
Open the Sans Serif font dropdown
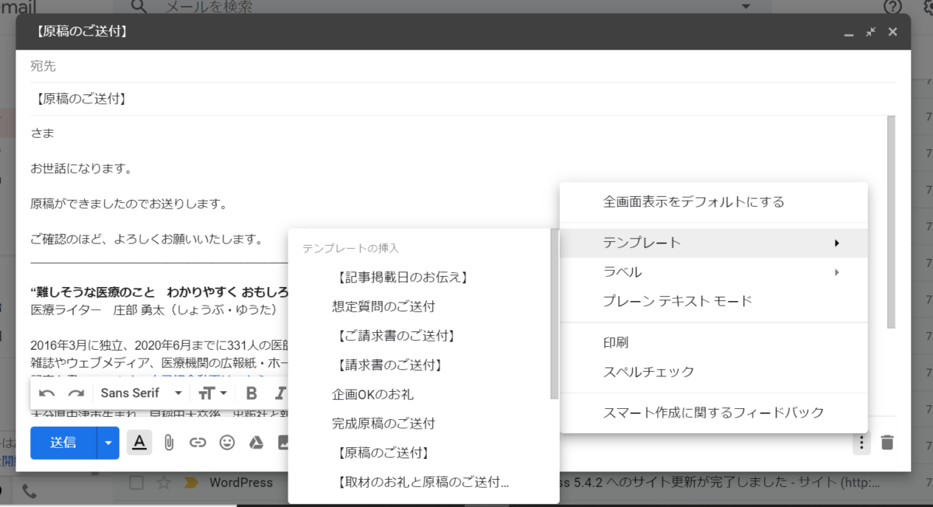pyautogui.click(x=142, y=393)
